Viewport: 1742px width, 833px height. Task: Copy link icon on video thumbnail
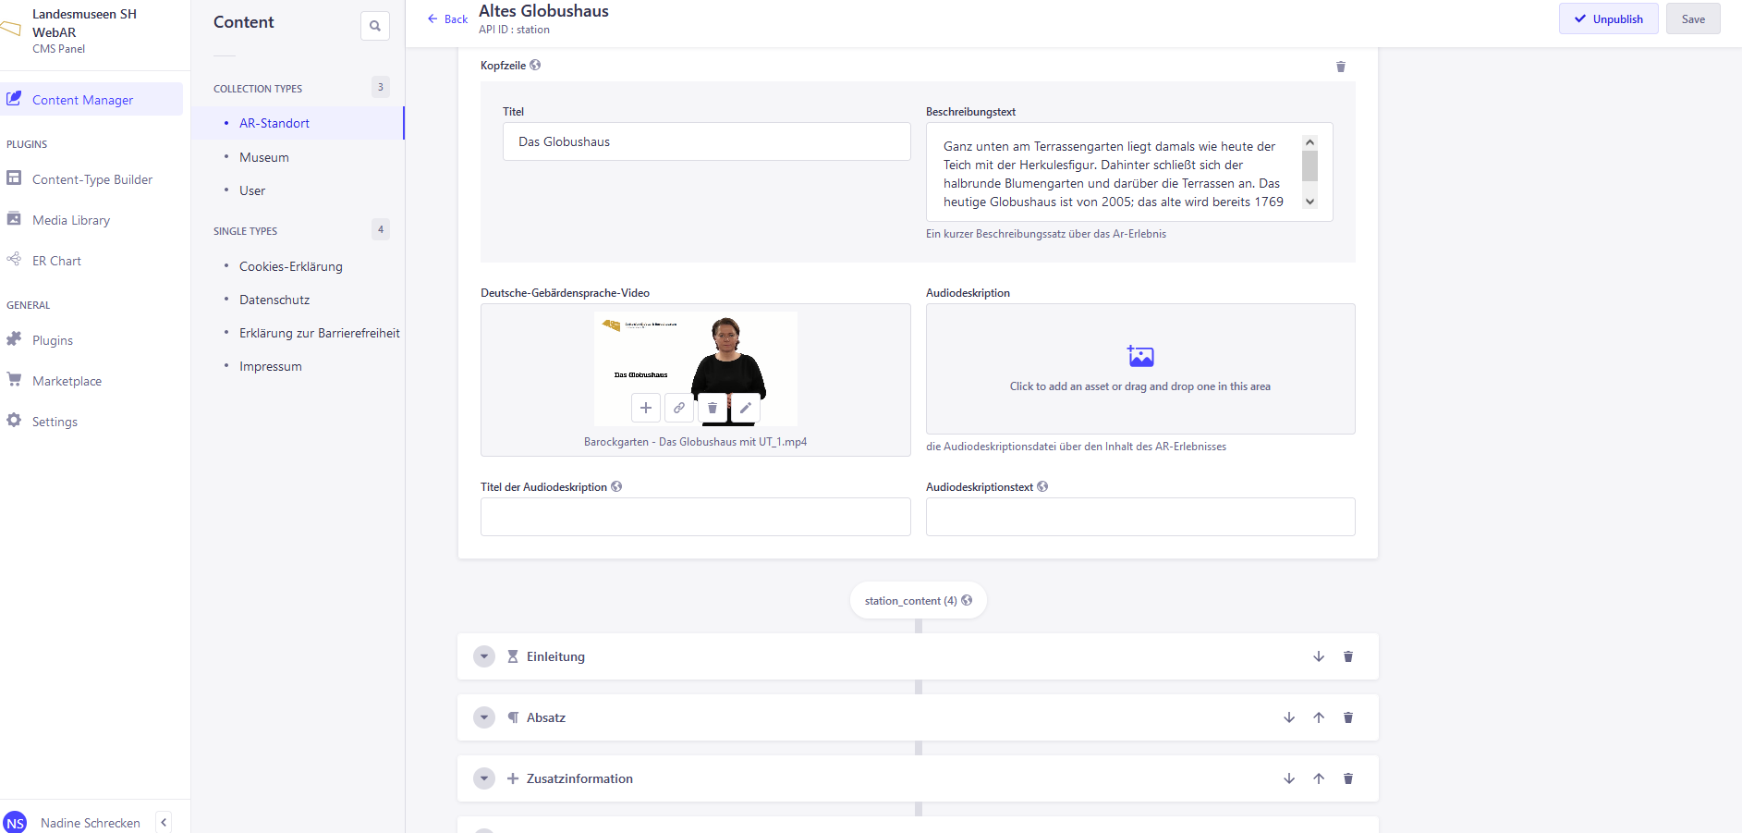coord(679,408)
